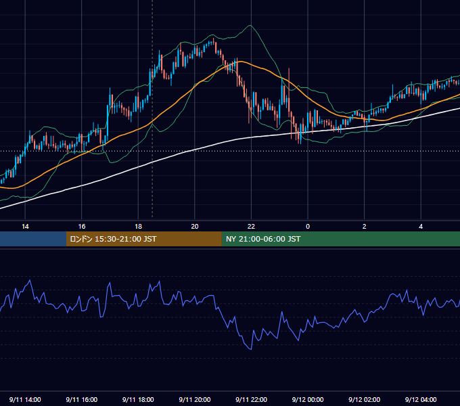Click the 22 hour axis label
The width and height of the screenshot is (460, 406).
point(251,227)
